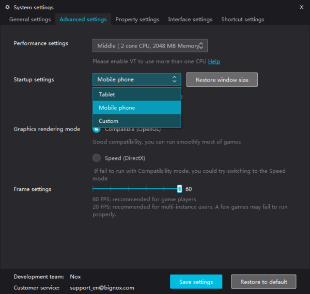Expand the Performance settings dropdown
310x294 pixels.
[x=150, y=46]
